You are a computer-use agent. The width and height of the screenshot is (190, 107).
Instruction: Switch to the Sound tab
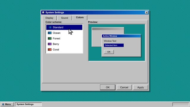click(64, 18)
